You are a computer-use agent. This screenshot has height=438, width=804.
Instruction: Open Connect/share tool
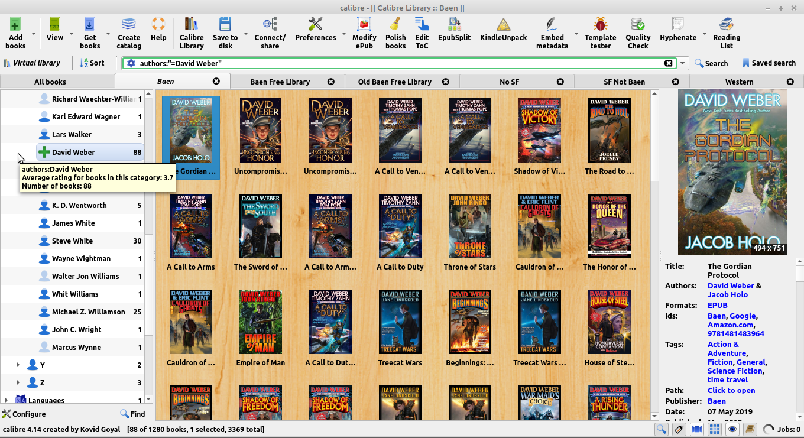point(270,24)
